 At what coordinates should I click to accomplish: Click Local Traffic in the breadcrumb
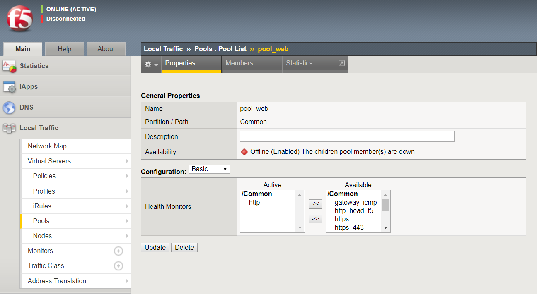(x=163, y=49)
